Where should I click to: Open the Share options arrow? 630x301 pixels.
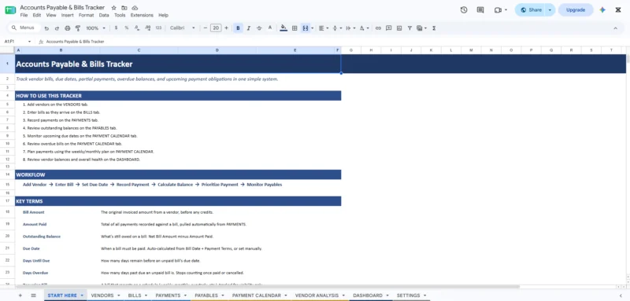click(550, 10)
